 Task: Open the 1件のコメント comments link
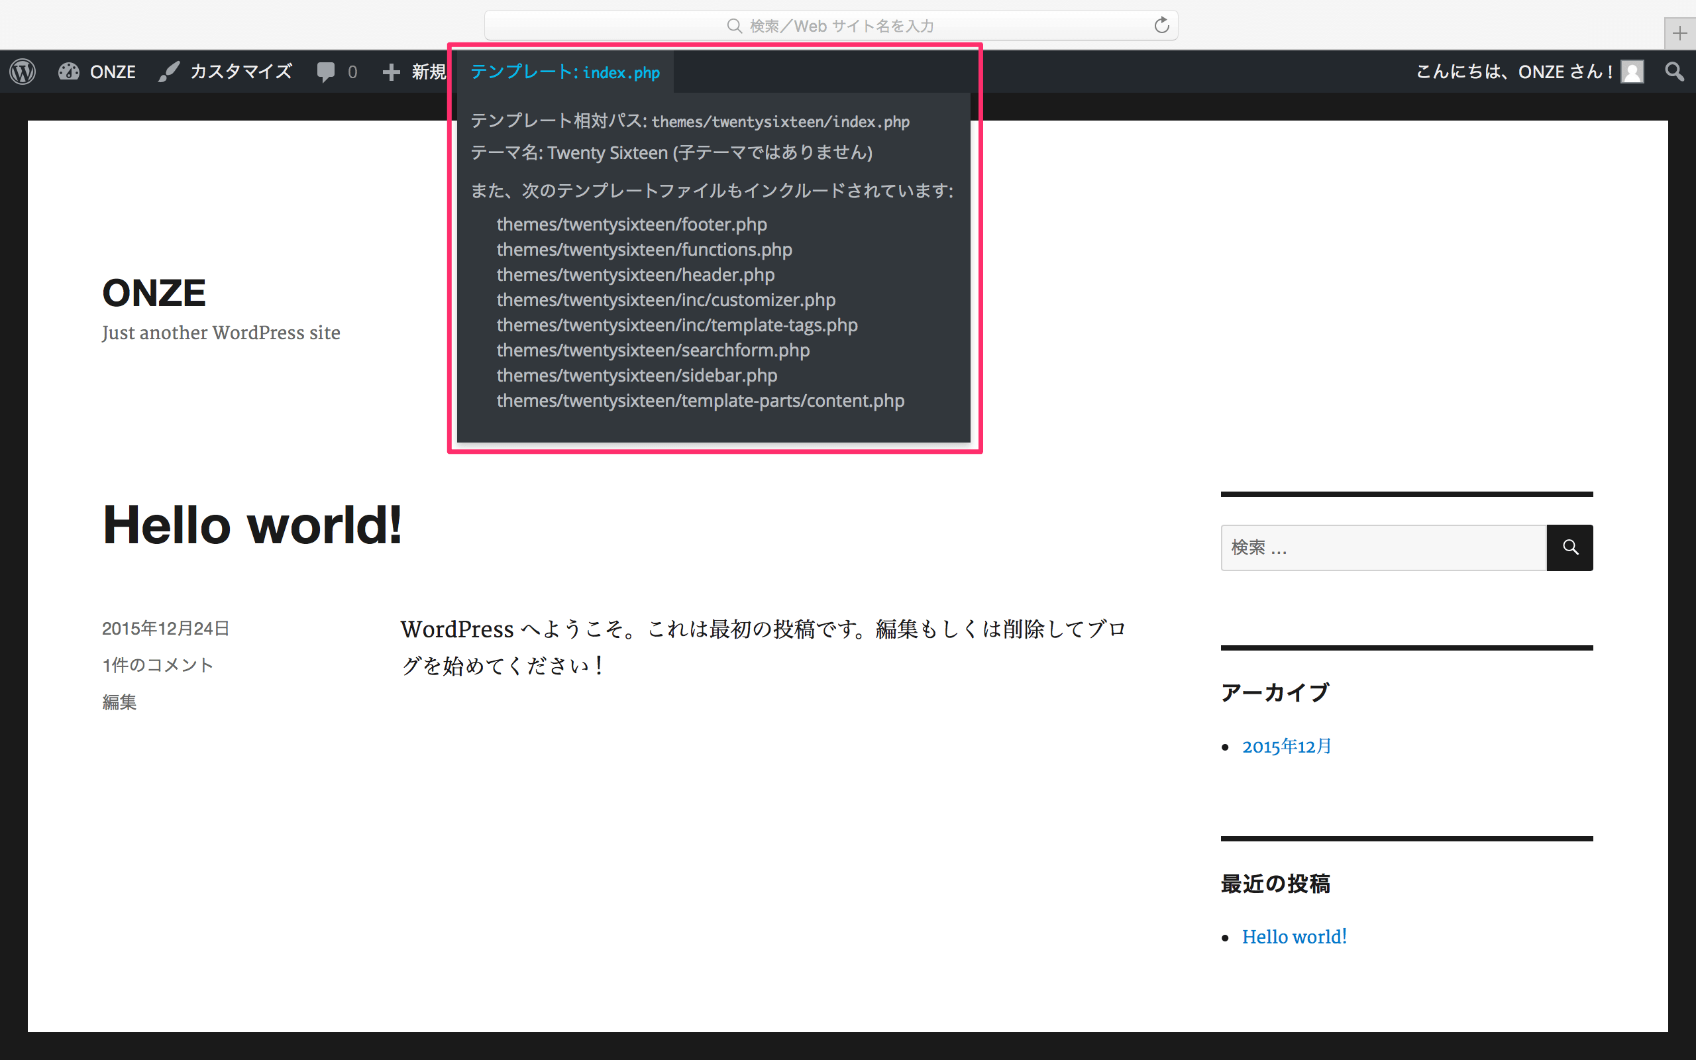pos(158,664)
